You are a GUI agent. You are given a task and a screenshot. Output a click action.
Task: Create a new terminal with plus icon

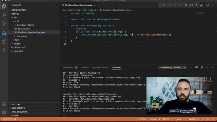[x=191, y=67]
